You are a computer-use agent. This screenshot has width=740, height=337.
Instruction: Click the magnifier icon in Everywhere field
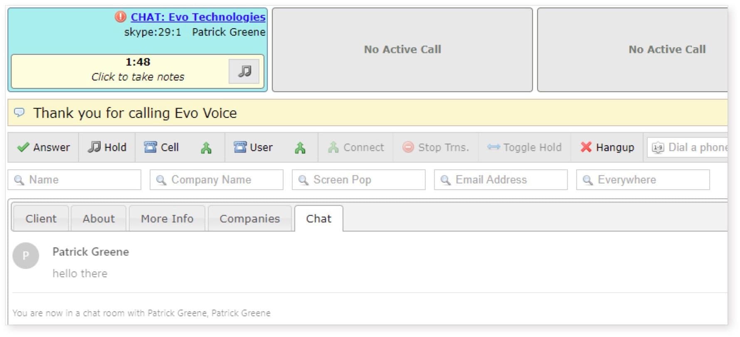point(588,180)
